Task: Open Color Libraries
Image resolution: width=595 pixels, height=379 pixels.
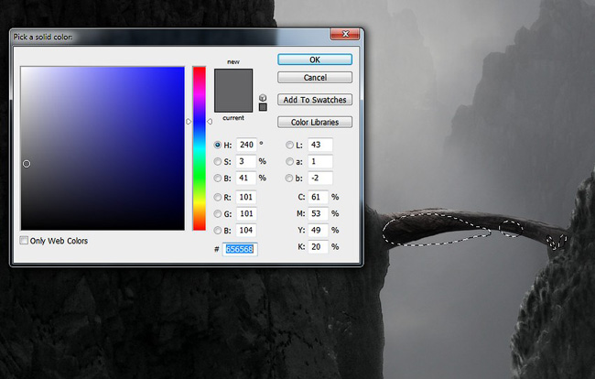Action: (x=315, y=122)
